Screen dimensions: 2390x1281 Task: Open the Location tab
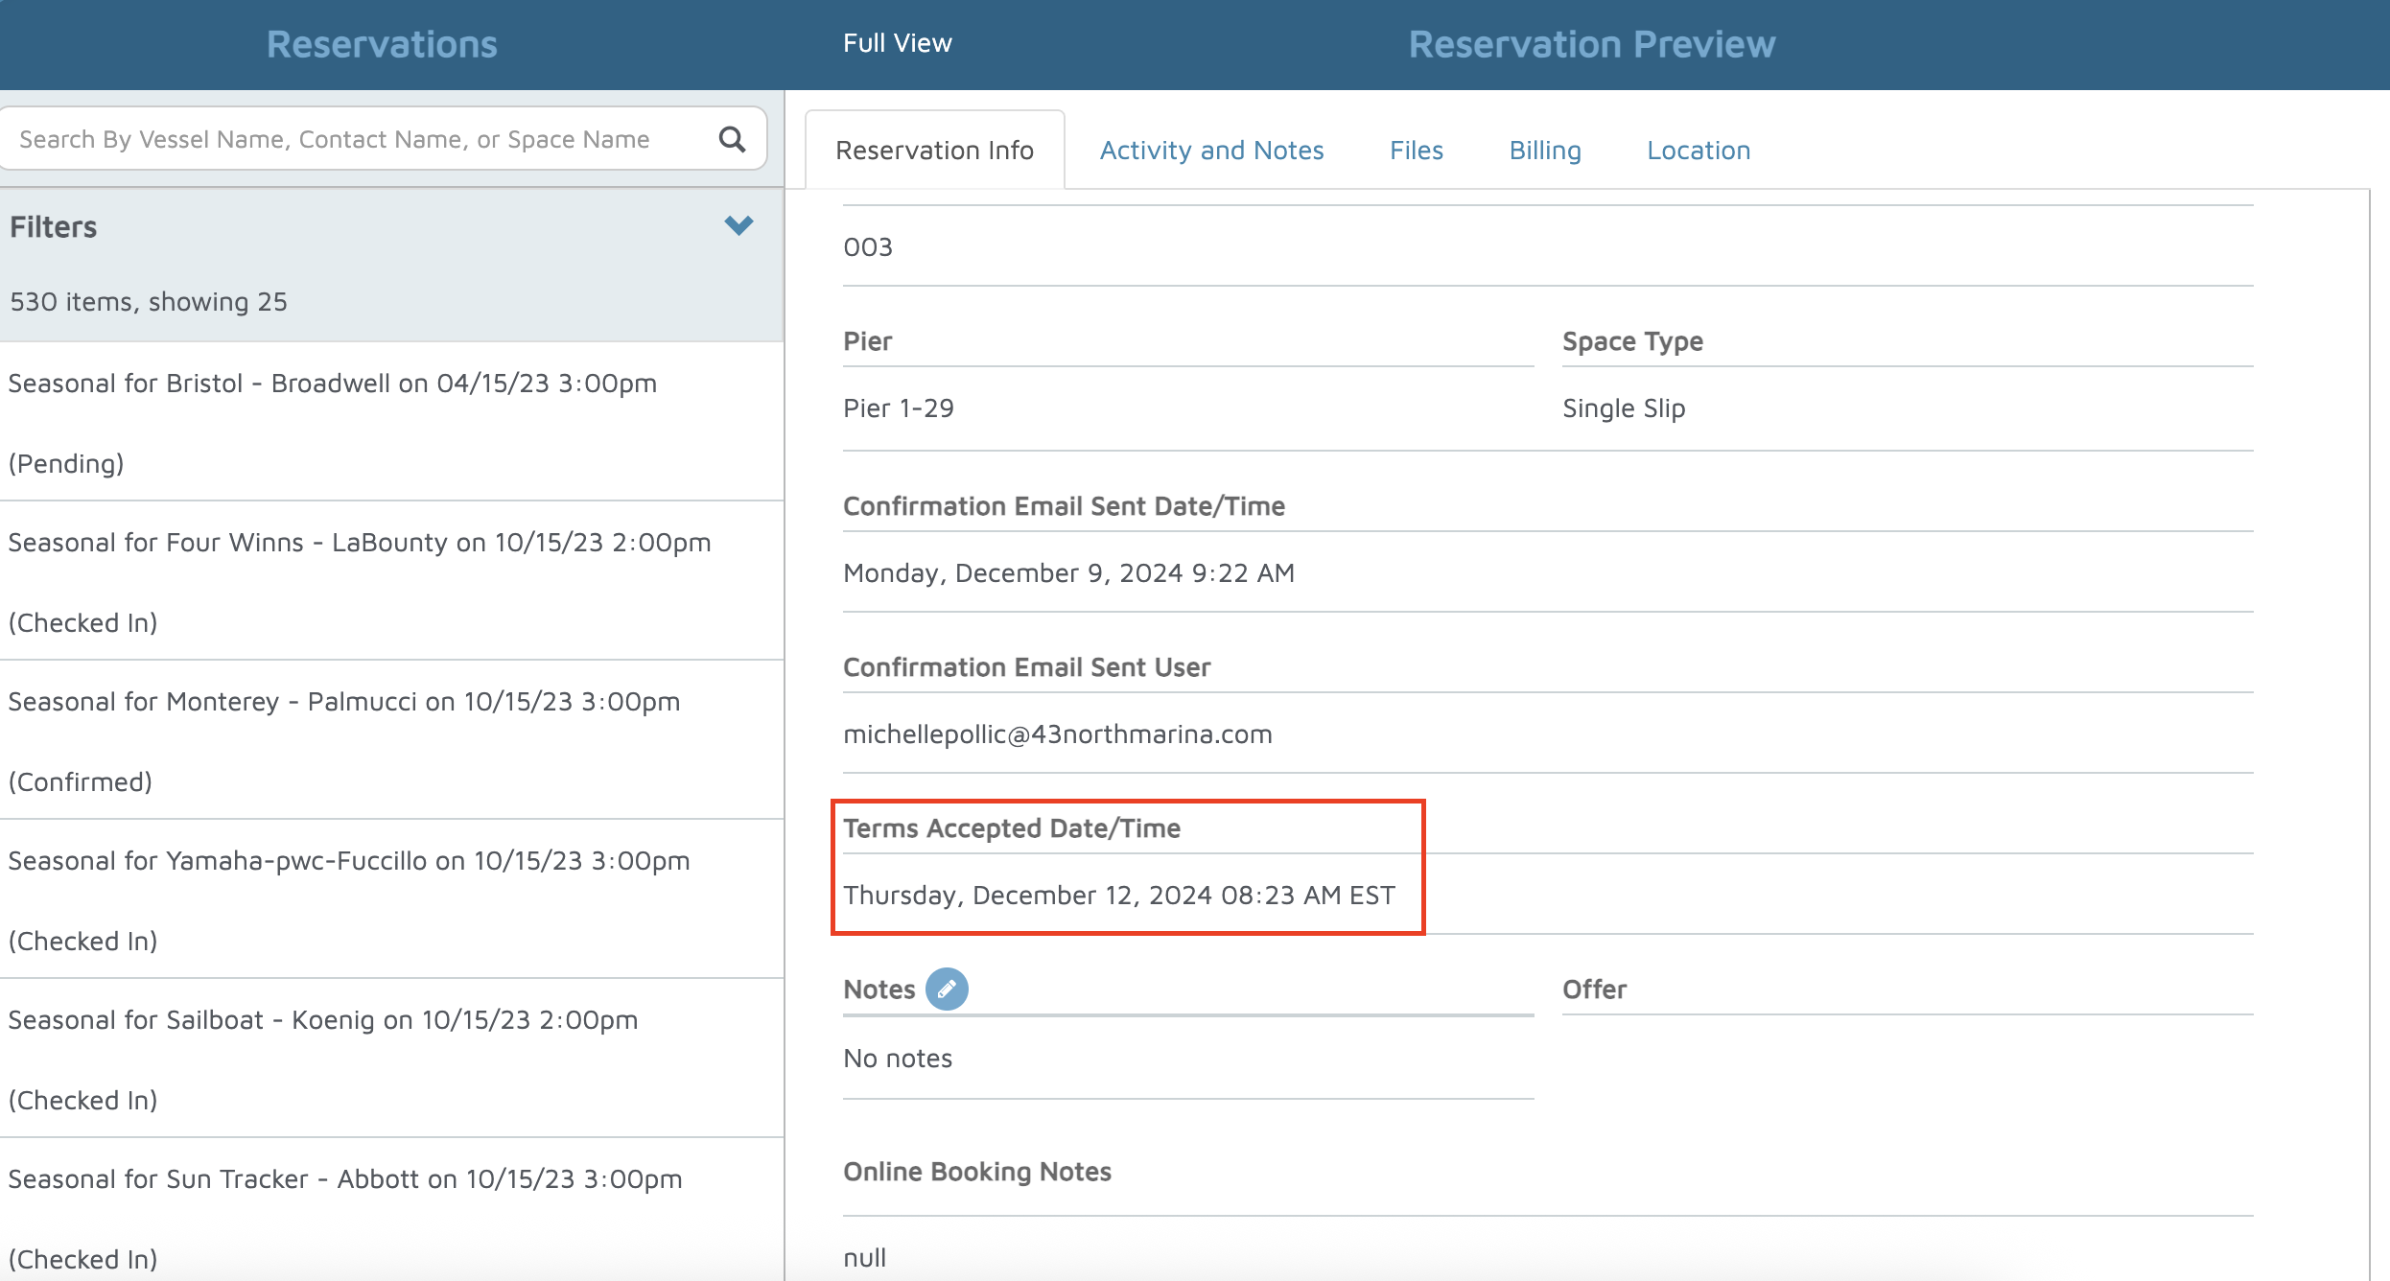[1699, 151]
